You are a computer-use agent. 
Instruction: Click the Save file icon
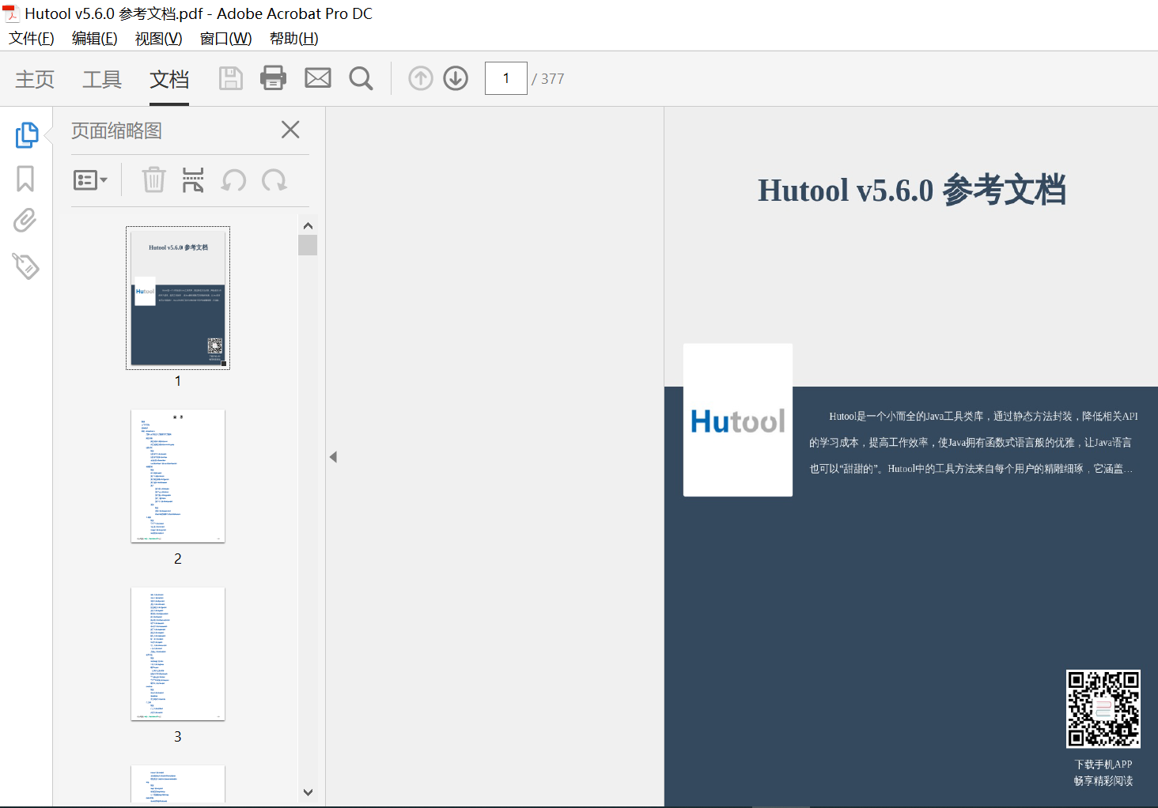pos(230,78)
